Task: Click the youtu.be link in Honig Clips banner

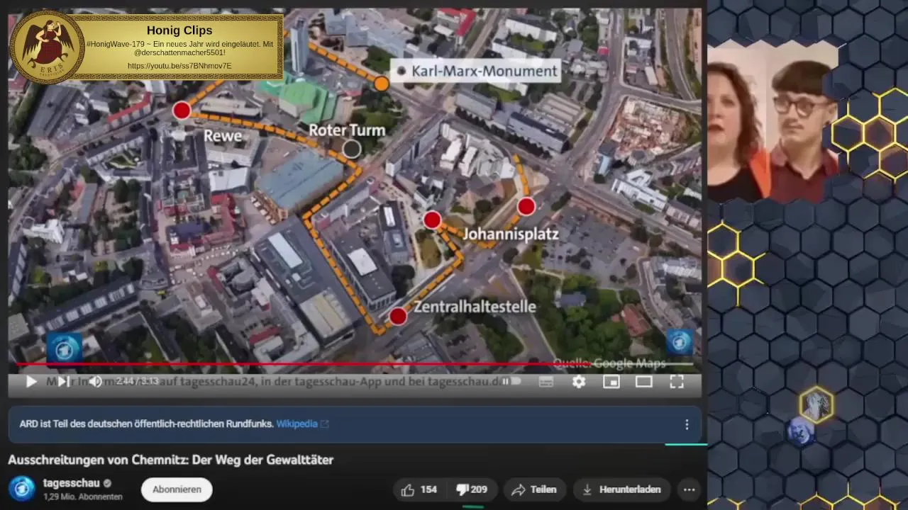Action: tap(179, 66)
